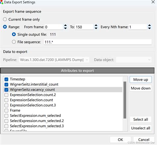Click the Unselect all button

(x=140, y=128)
